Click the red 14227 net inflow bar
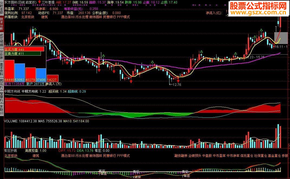This screenshot has height=179, width=290. pos(53,78)
